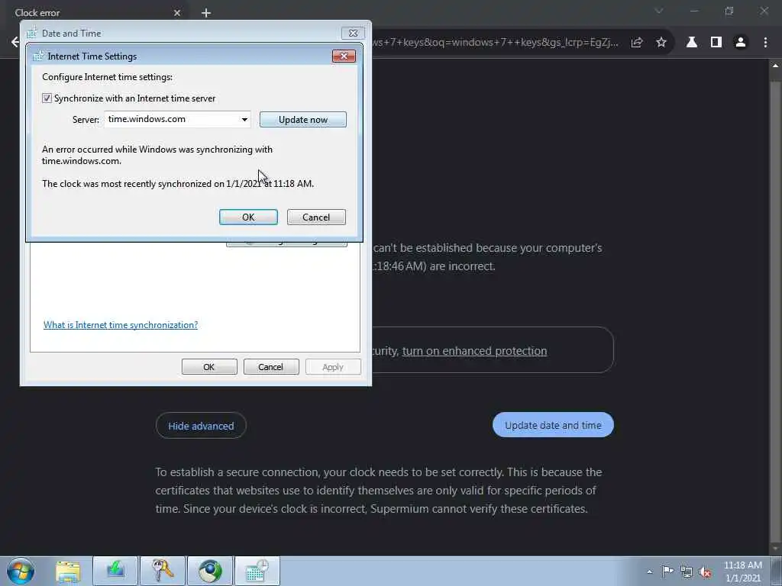This screenshot has height=586, width=782.
Task: Click OK in the Date and Time window
Action: coord(209,367)
